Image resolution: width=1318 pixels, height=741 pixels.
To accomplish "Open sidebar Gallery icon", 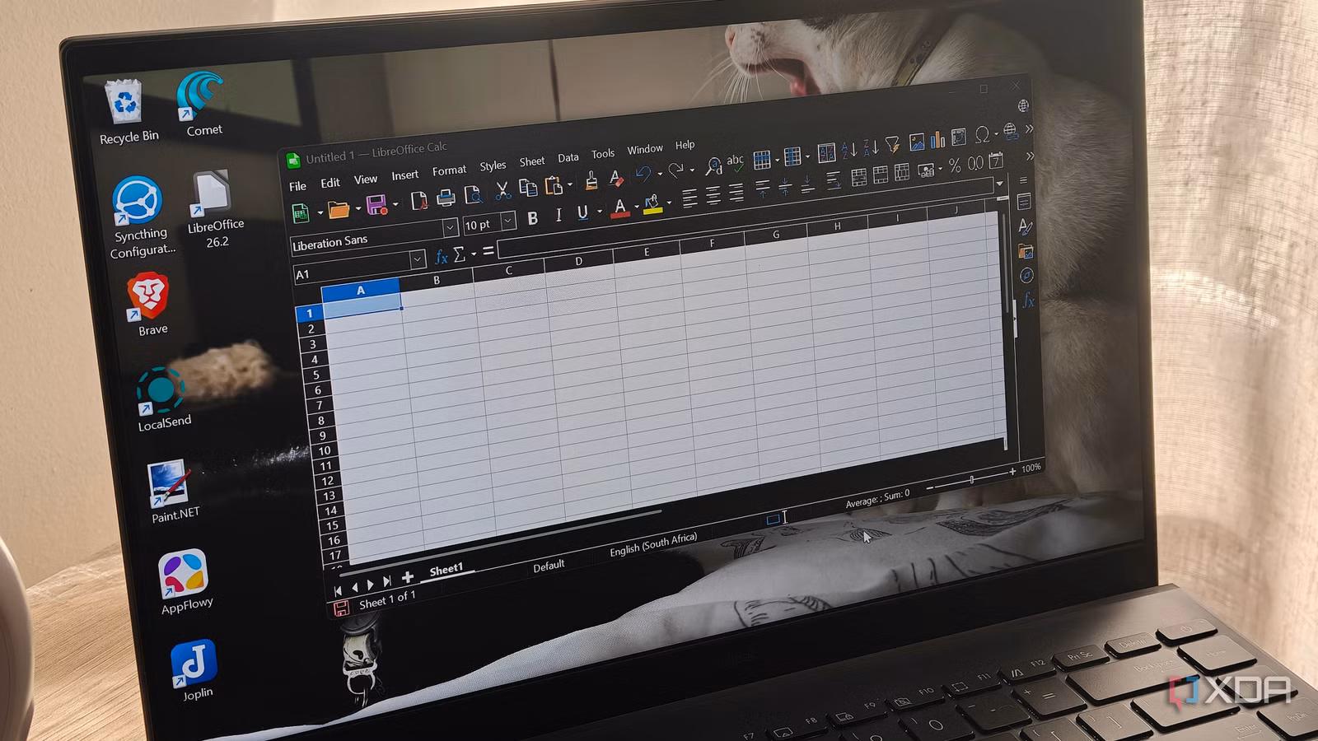I will coord(1026,251).
